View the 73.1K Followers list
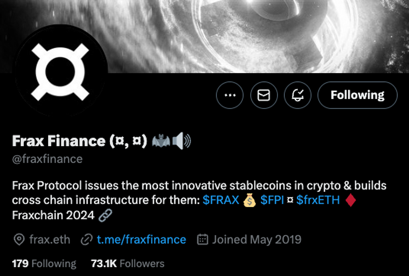 [128, 264]
